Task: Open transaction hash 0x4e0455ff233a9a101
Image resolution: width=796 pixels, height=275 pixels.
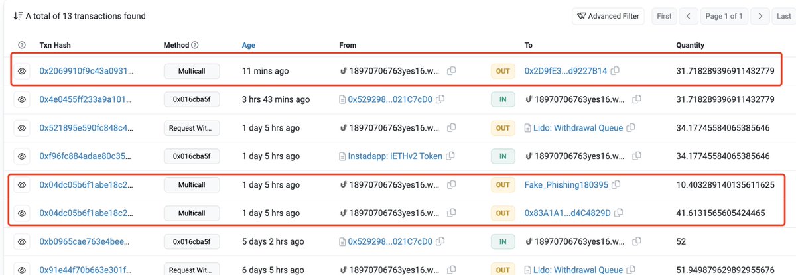Action: [86, 99]
